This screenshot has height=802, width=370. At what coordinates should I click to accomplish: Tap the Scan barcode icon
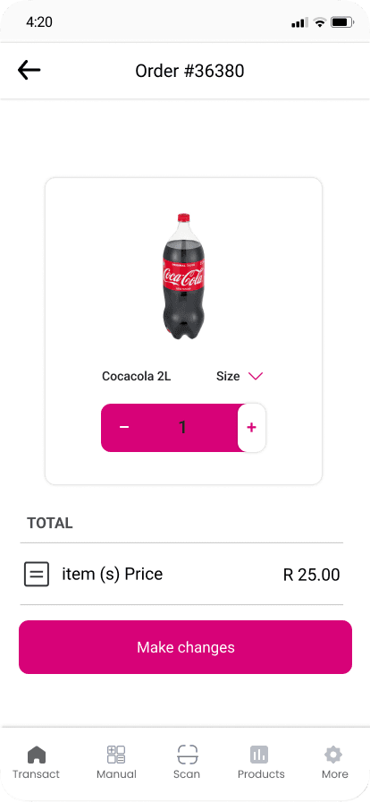(x=188, y=754)
